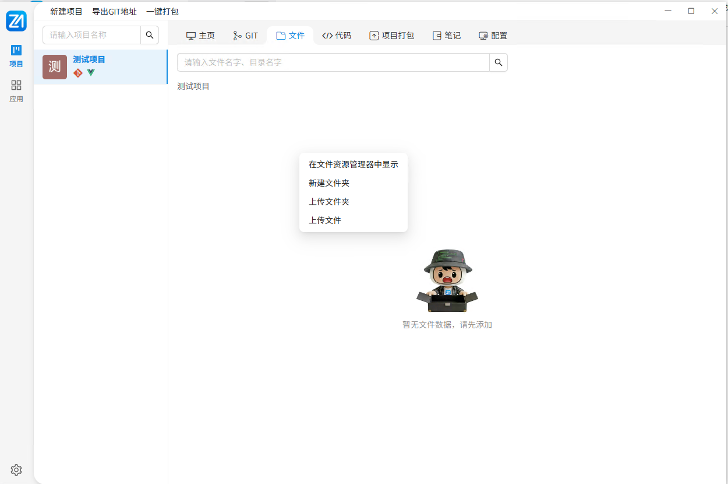Image resolution: width=728 pixels, height=484 pixels.
Task: Click the settings gear at bottom left
Action: (x=16, y=470)
